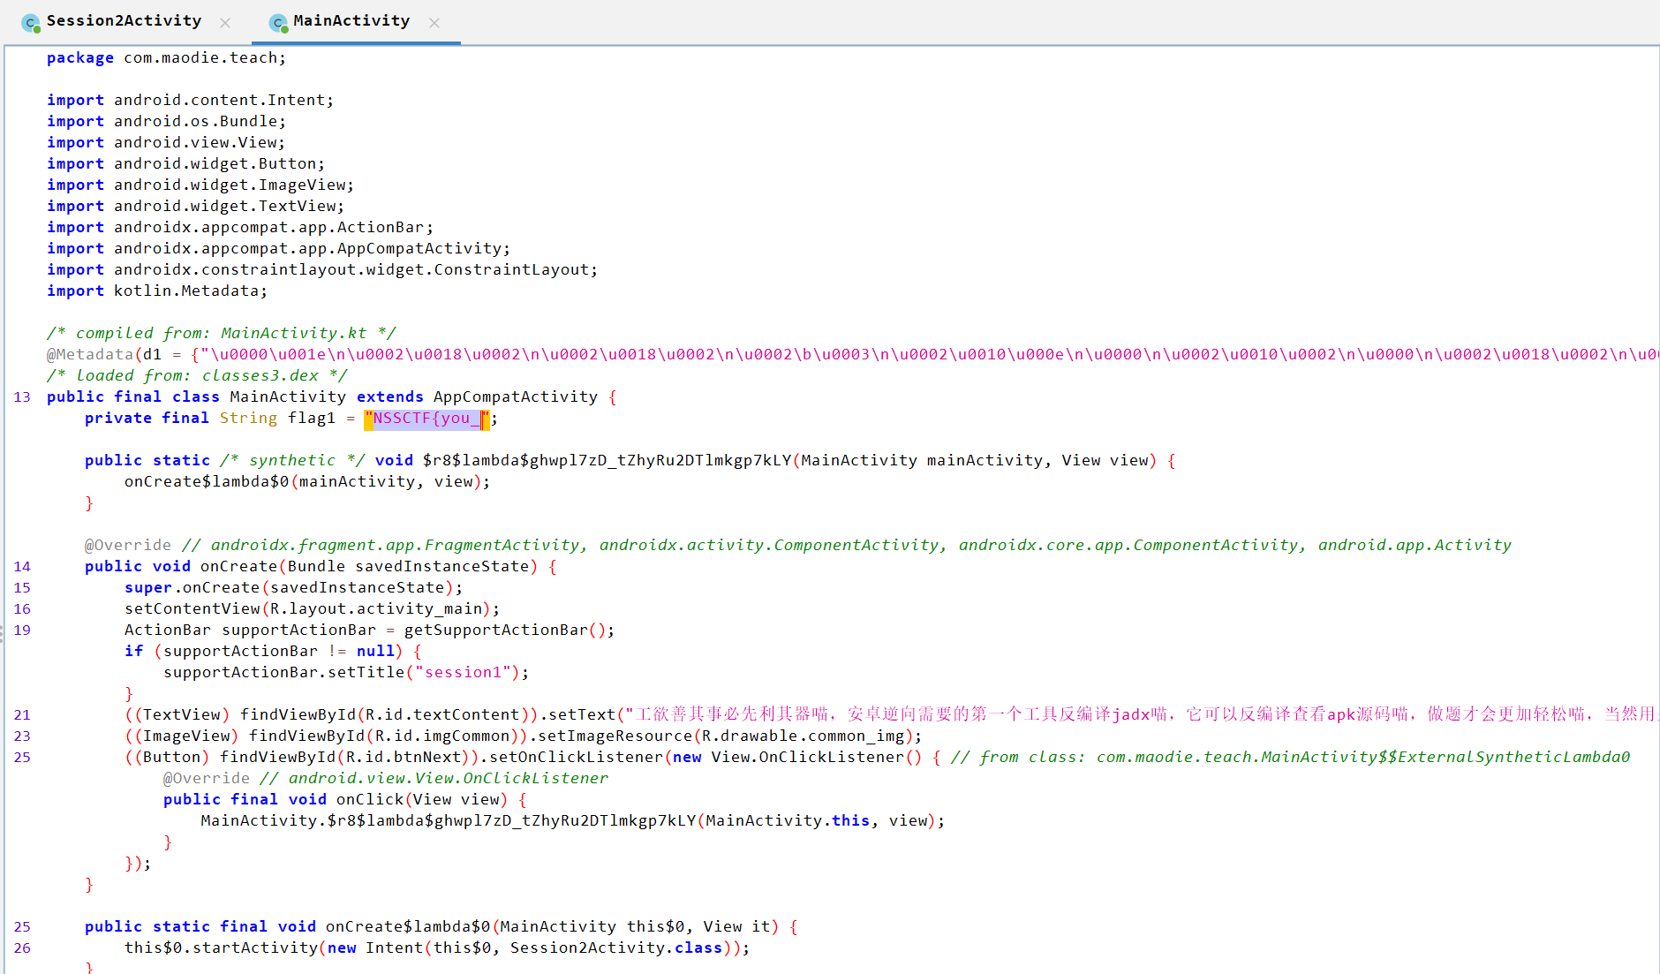Switch to the Session2Activity tab
This screenshot has width=1660, height=974.
pos(124,21)
